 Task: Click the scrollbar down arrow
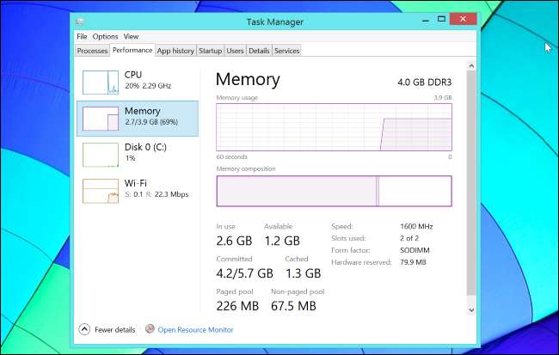coord(470,309)
